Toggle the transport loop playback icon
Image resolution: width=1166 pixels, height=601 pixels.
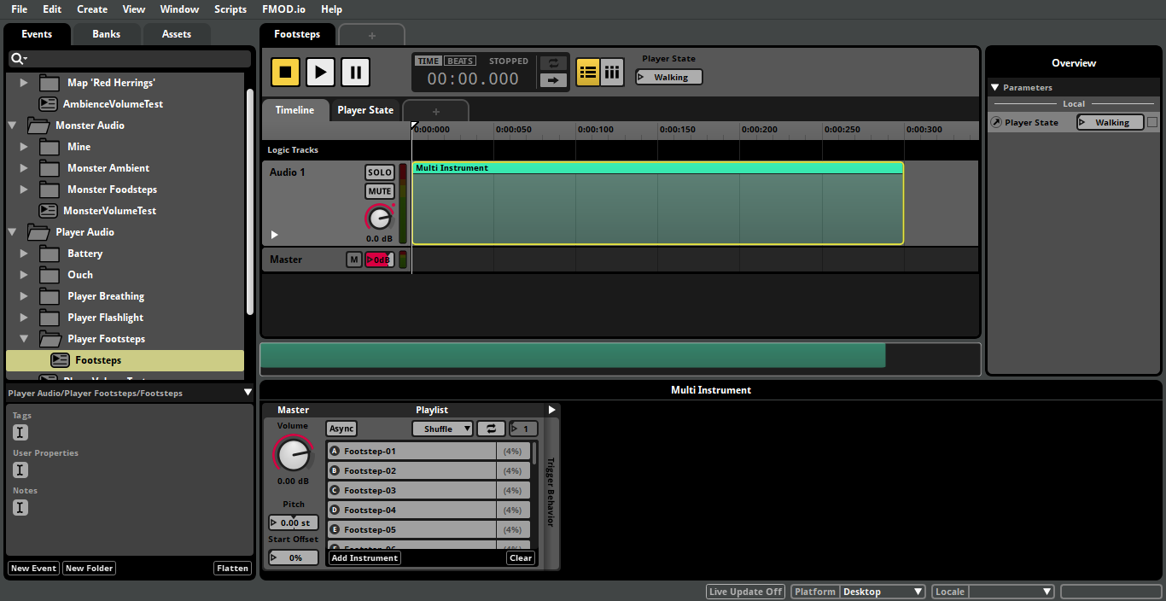point(553,63)
